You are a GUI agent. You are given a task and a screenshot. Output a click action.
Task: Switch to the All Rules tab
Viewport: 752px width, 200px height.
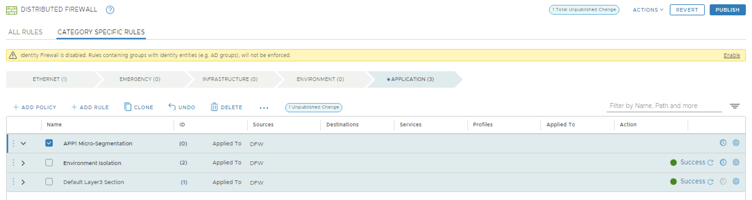[x=25, y=32]
